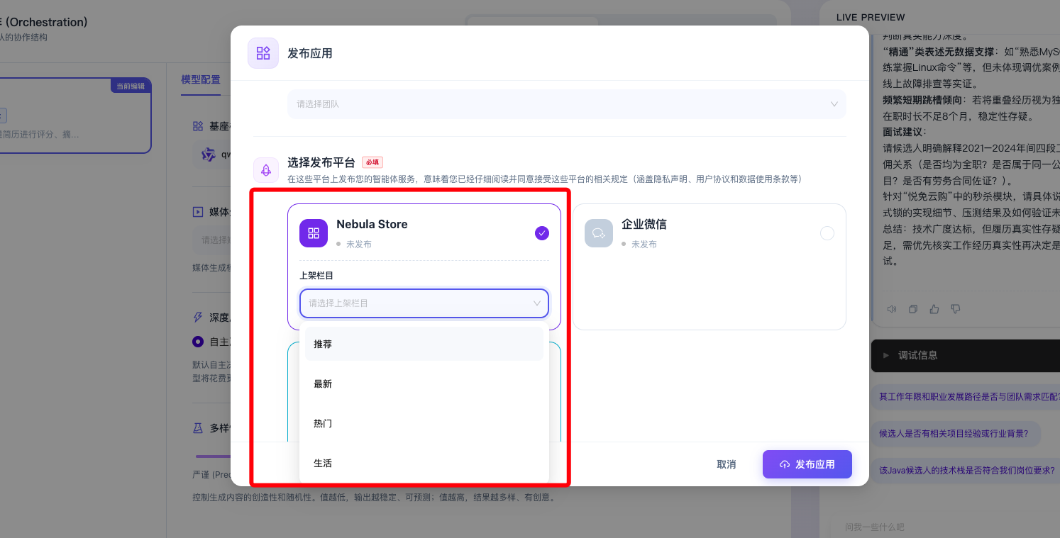
Task: Open the 请选择团队 team dropdown
Action: point(566,104)
